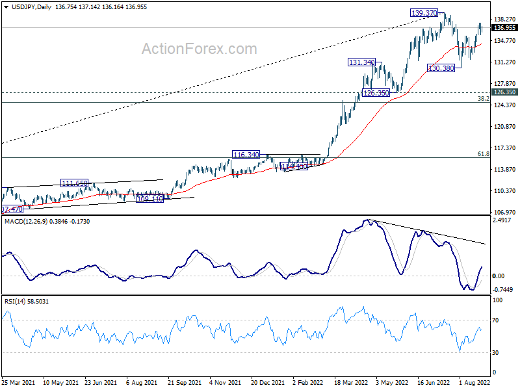This screenshot has height=390, width=520.
Task: Click the 109.110 price label
Action: pos(150,199)
